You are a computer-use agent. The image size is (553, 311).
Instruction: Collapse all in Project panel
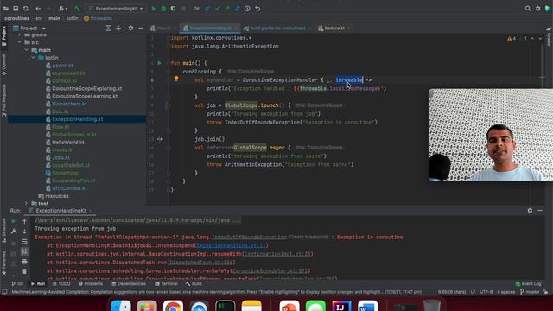[118, 28]
